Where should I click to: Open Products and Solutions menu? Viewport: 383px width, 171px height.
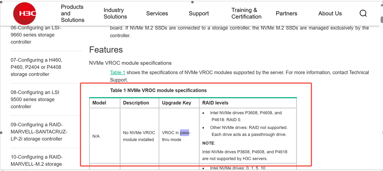[x=72, y=14]
